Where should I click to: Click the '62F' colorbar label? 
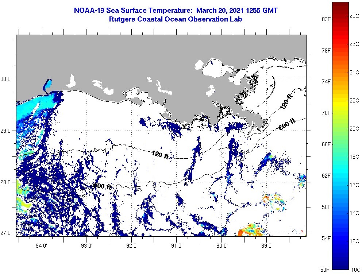coord(326,176)
